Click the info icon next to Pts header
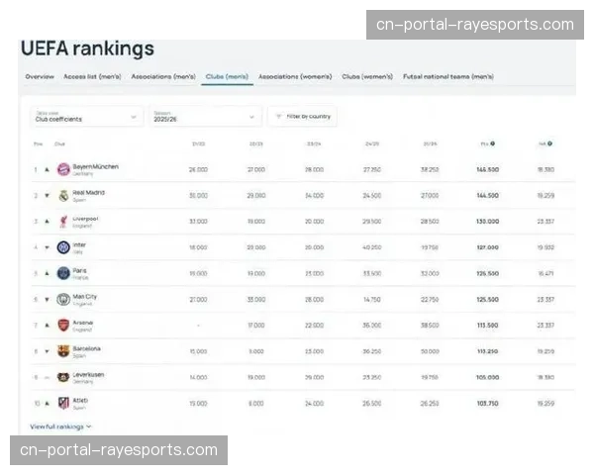This screenshot has width=594, height=475. coord(492,143)
